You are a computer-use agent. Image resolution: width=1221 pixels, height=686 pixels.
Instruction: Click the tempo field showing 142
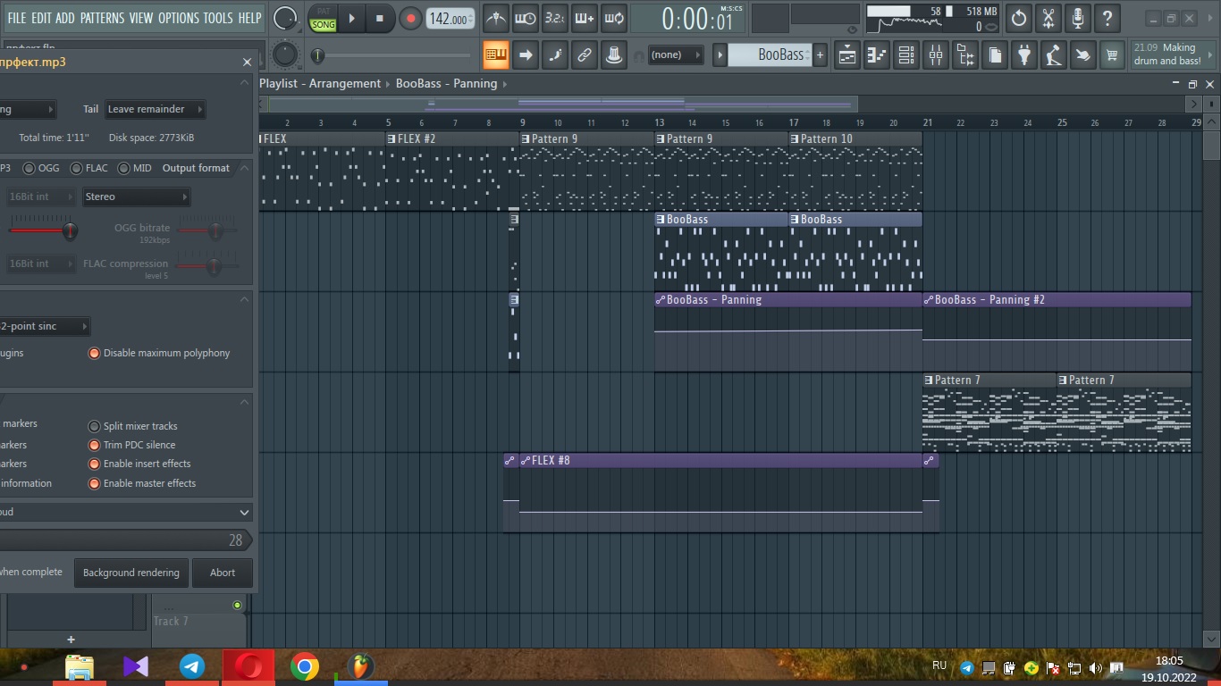pos(451,19)
